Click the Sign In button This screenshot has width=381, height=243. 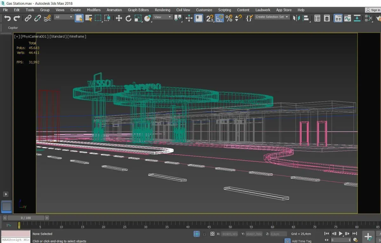pos(373,10)
